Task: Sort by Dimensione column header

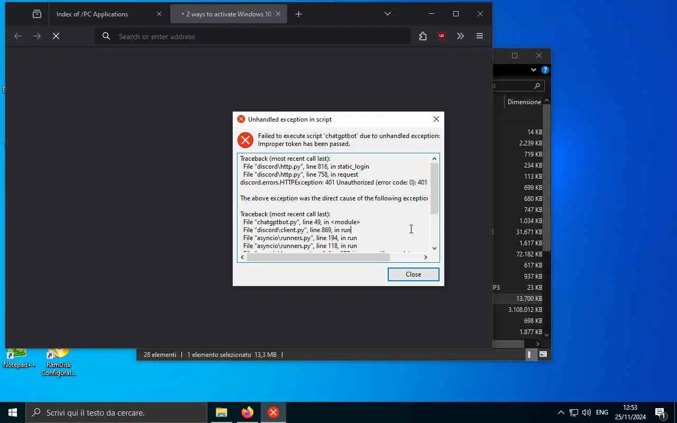Action: [524, 102]
